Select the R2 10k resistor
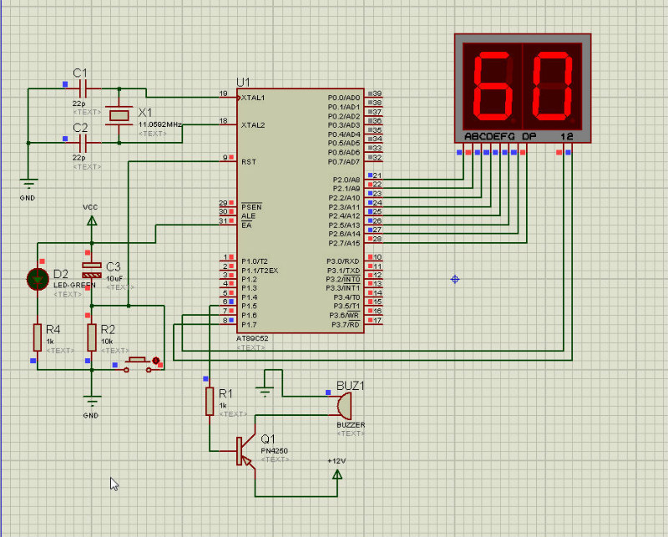 [91, 337]
